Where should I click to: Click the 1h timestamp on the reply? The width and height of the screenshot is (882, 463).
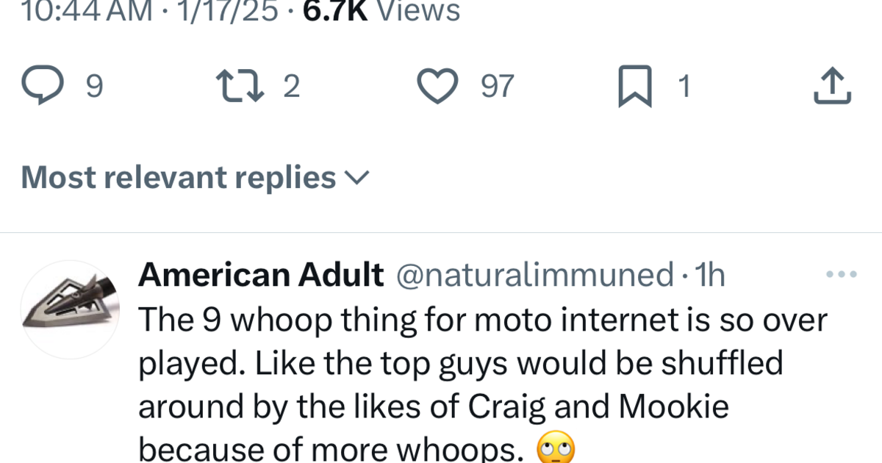point(711,274)
